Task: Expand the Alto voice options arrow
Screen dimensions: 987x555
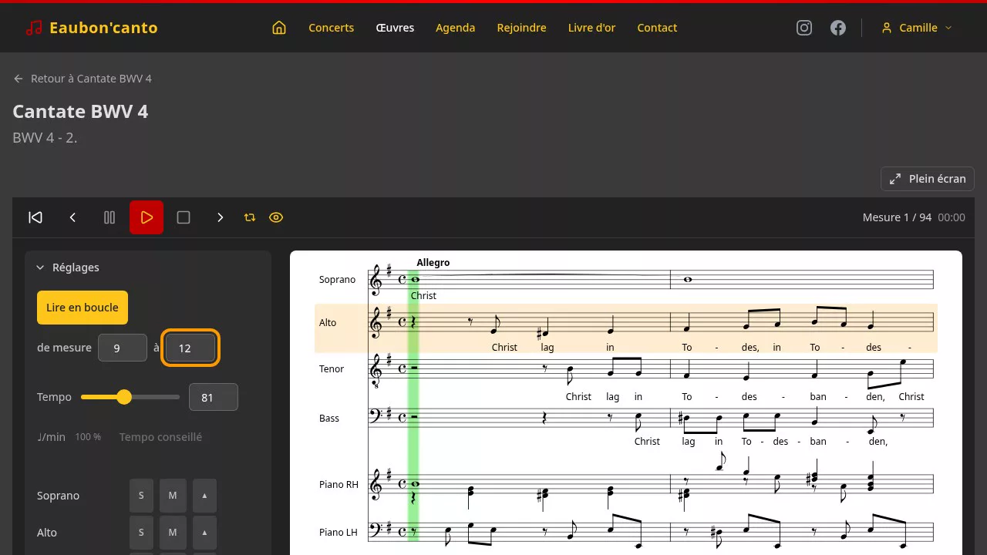Action: coord(204,533)
